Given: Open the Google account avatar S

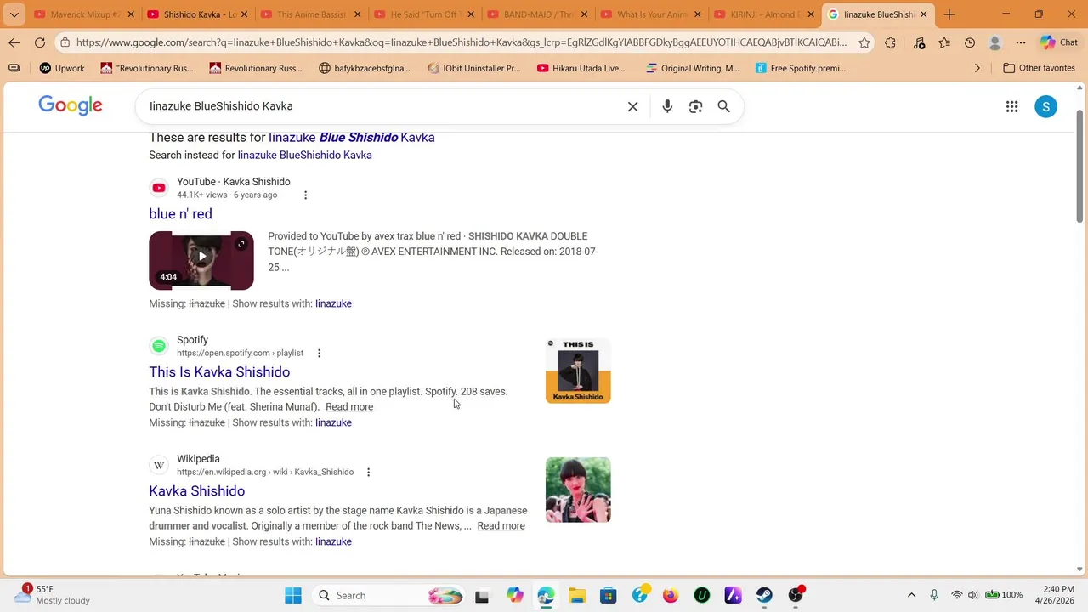Looking at the screenshot, I should coord(1045,106).
